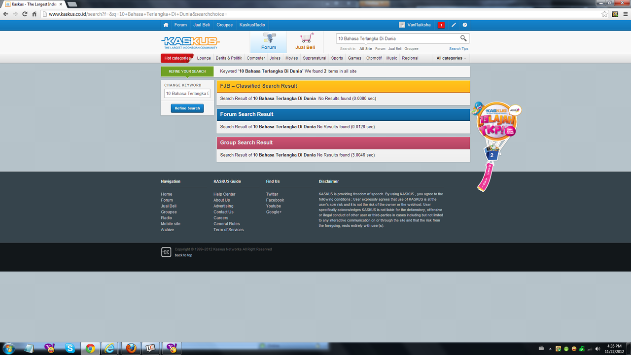The height and width of the screenshot is (355, 631).
Task: Open Chrome's menu button with three lines
Action: coord(625,14)
